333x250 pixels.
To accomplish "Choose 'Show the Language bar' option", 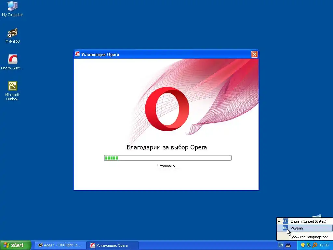I will pyautogui.click(x=304, y=237).
